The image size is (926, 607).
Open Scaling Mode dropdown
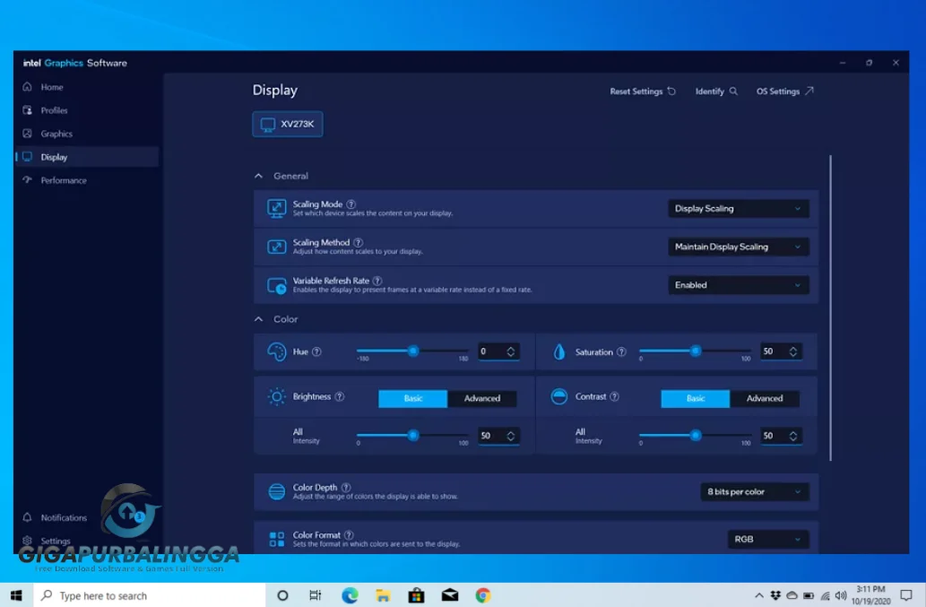coord(739,208)
